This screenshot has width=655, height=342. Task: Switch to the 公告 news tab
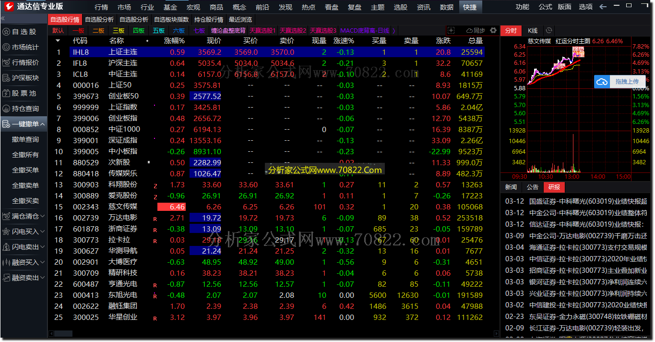click(x=533, y=187)
